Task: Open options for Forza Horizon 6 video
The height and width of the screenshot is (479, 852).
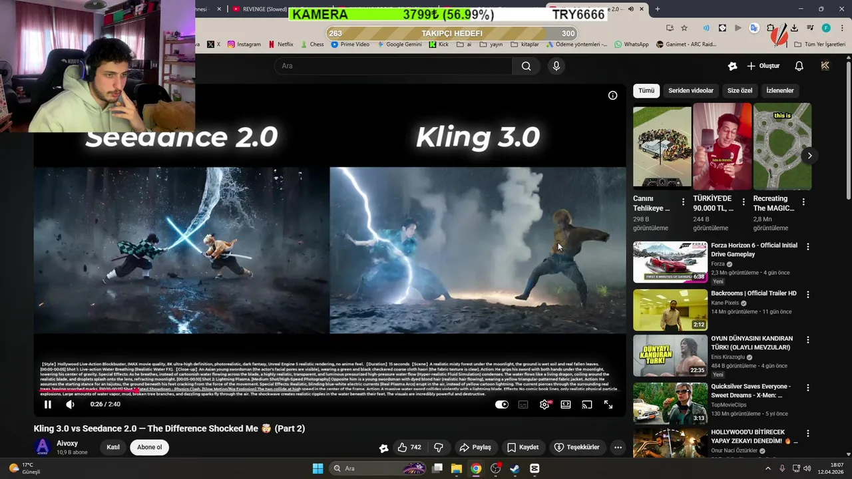Action: point(808,246)
